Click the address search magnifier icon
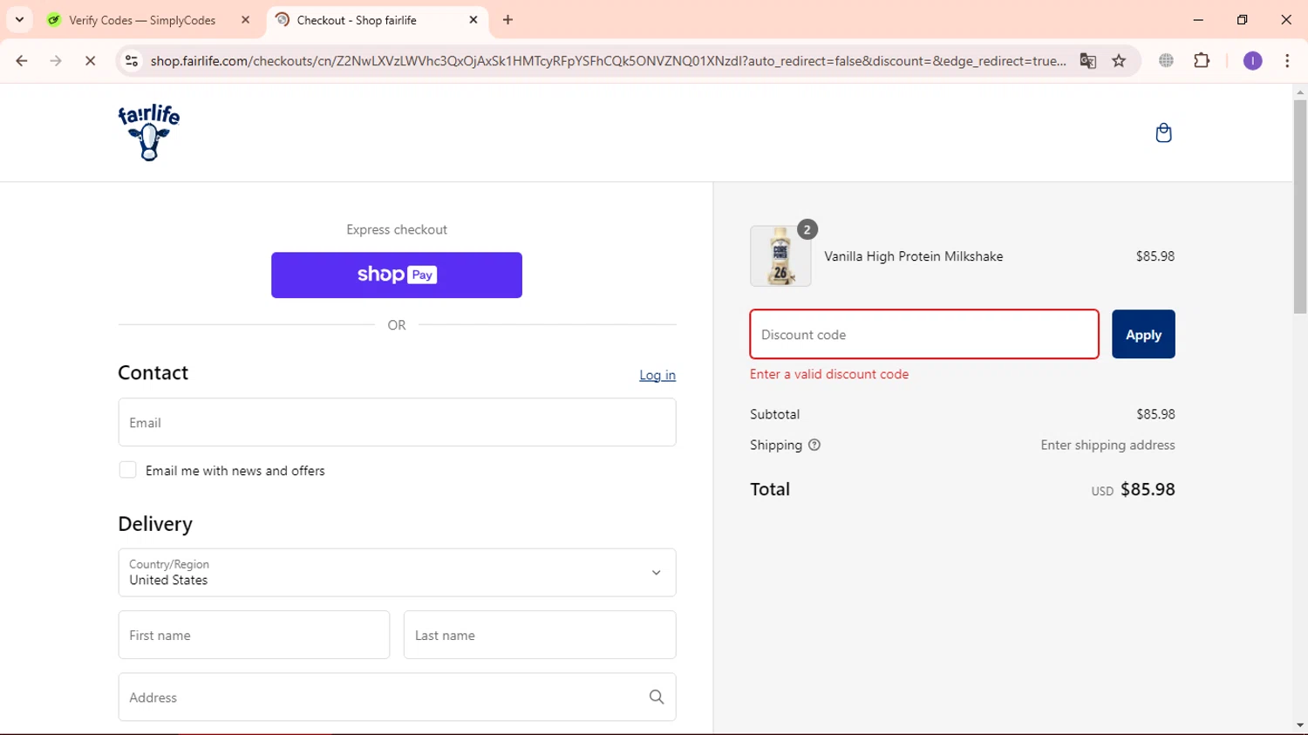The width and height of the screenshot is (1308, 735). point(657,697)
